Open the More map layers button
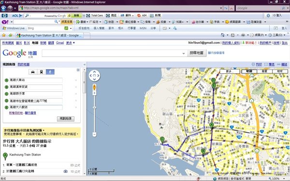290x181 pixels. click(230, 71)
